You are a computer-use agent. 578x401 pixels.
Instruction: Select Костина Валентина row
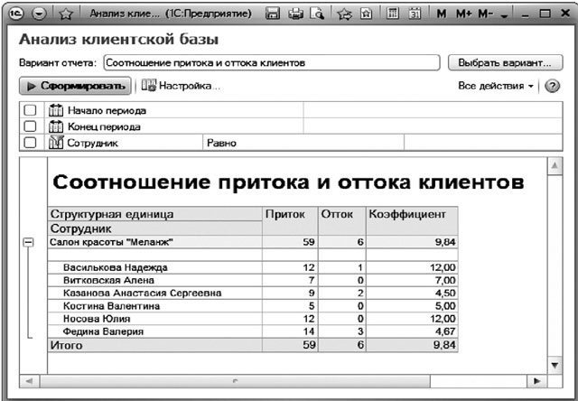point(253,306)
